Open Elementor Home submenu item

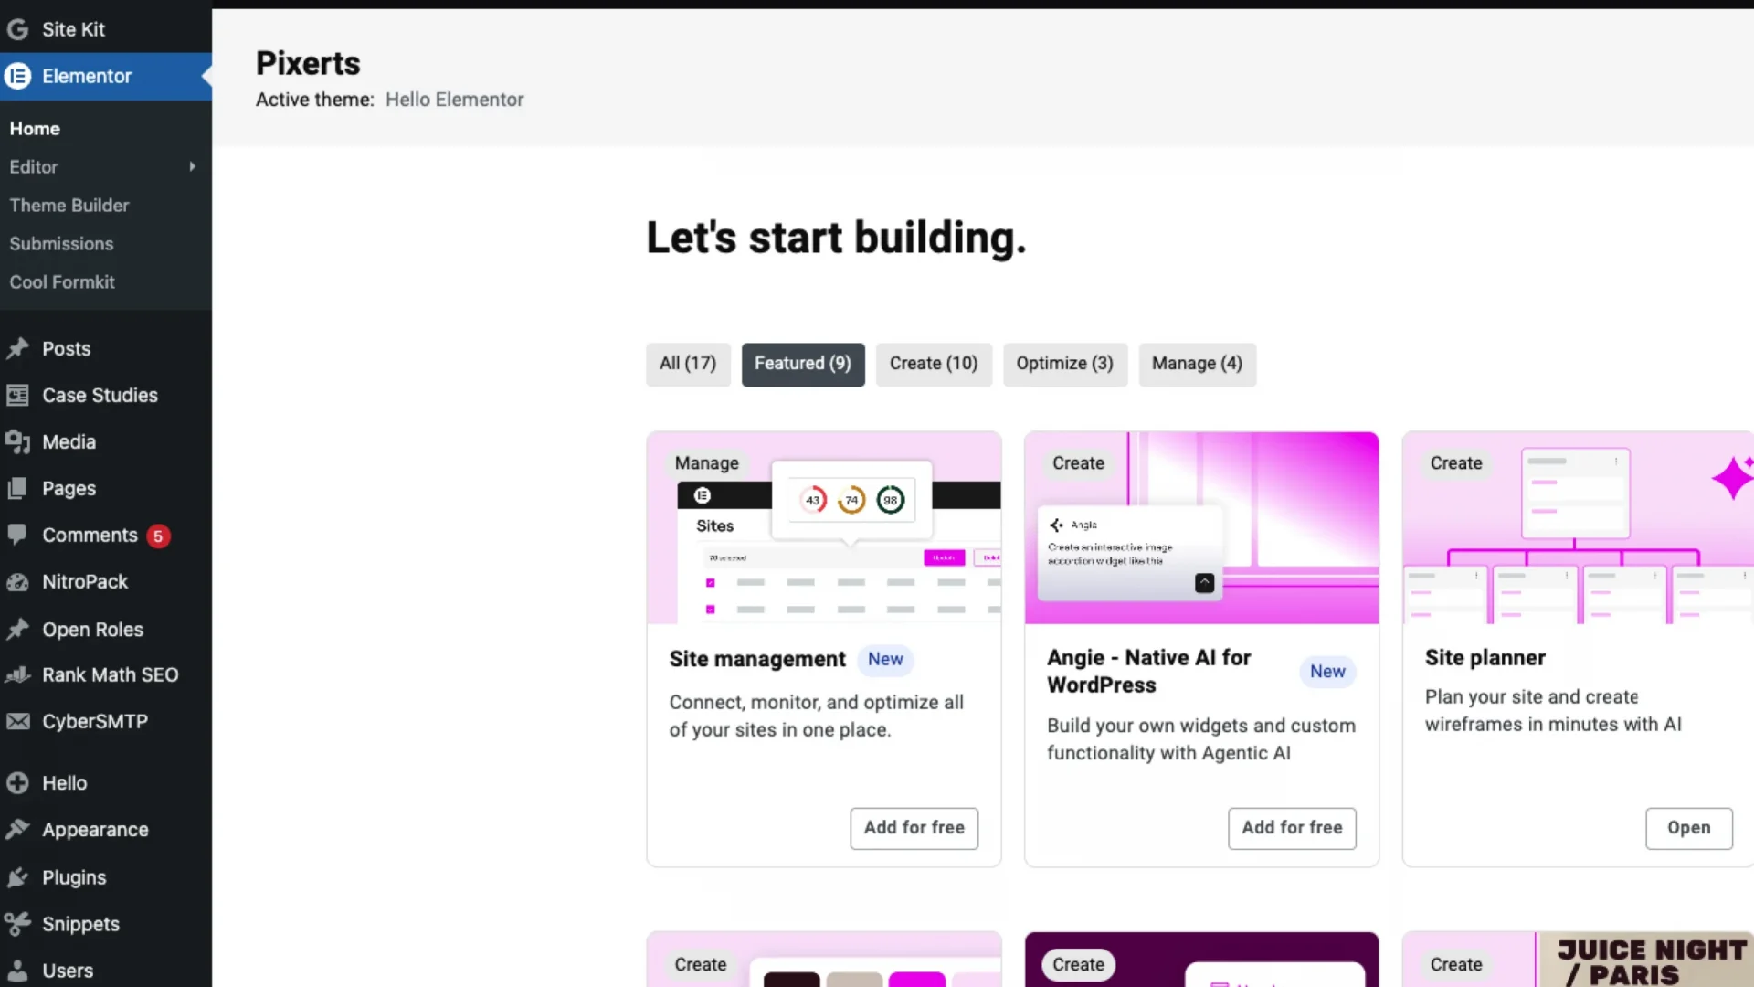coord(35,129)
